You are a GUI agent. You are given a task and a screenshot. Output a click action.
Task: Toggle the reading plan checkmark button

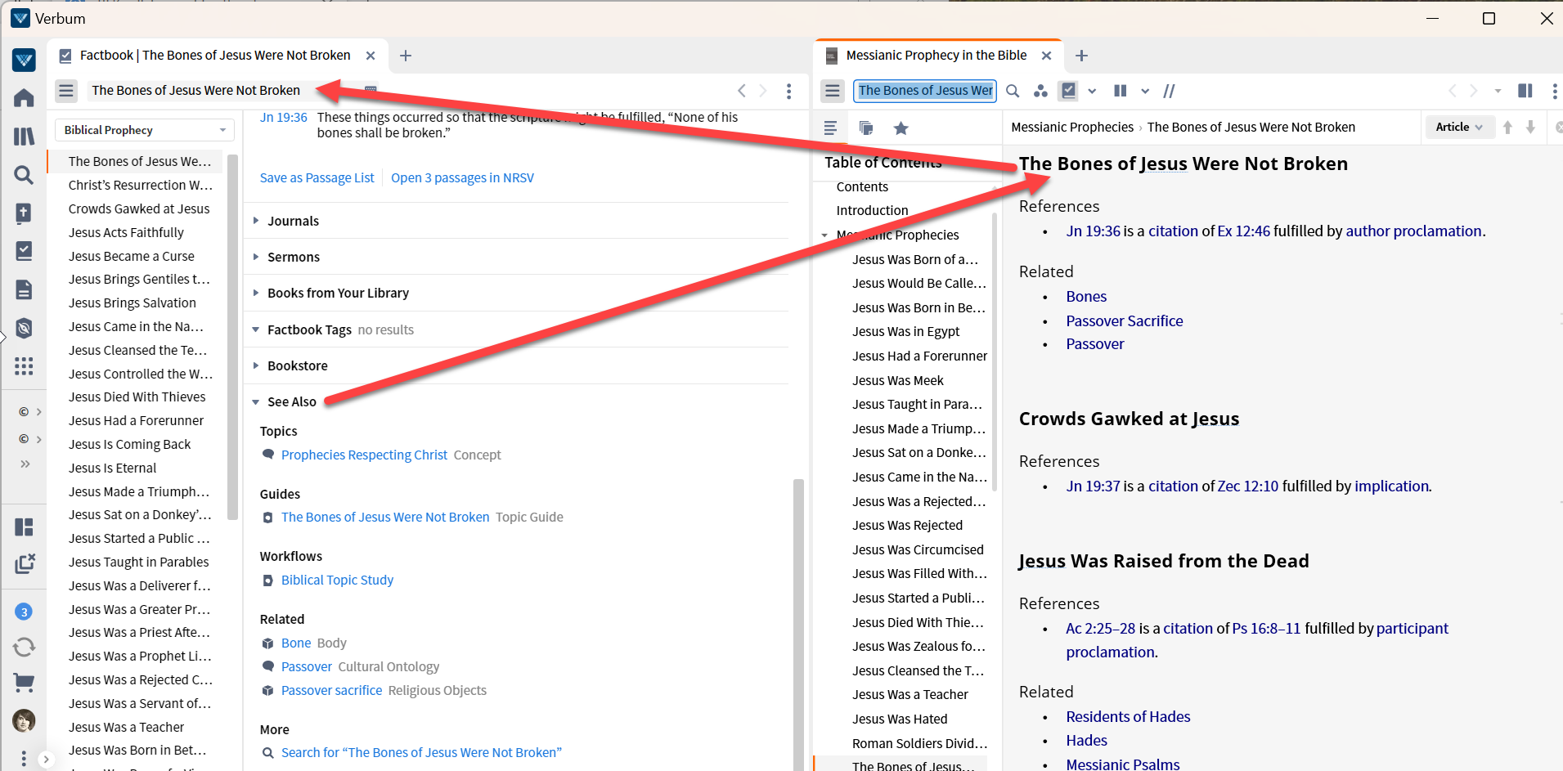tap(1068, 91)
